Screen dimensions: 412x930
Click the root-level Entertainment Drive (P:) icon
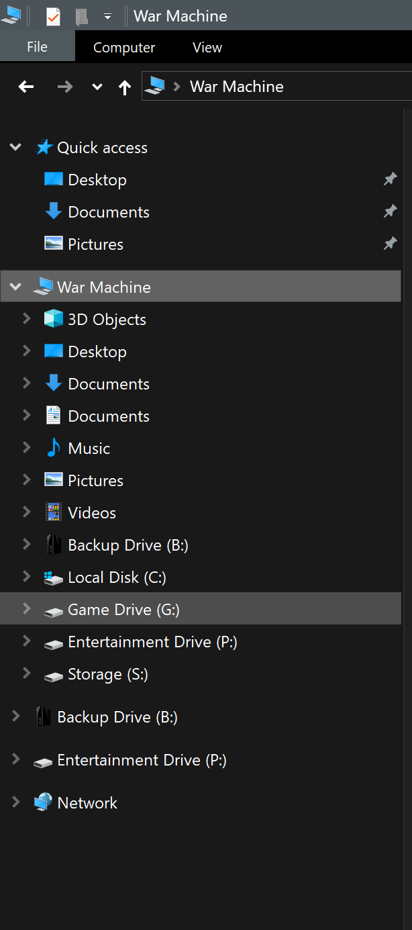[x=43, y=762]
